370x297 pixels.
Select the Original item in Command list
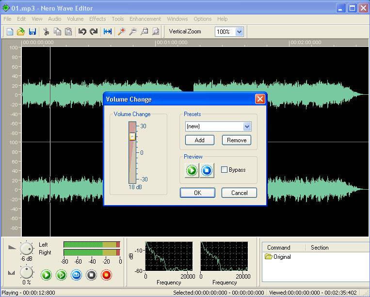point(282,257)
